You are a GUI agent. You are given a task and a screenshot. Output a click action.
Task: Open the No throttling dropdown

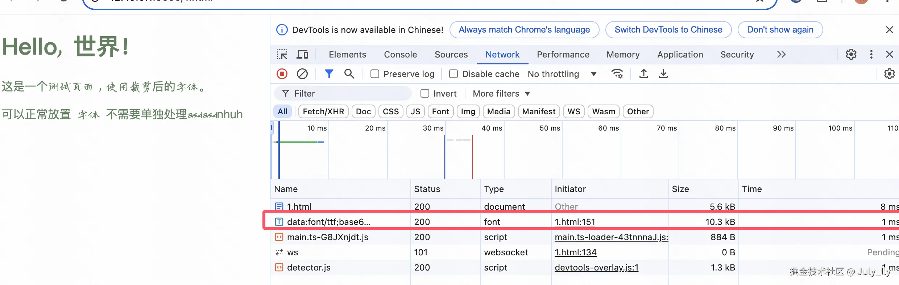562,74
